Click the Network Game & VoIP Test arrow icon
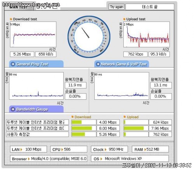 tap(98, 64)
